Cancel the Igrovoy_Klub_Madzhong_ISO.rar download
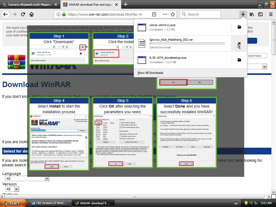The width and height of the screenshot is (276, 207). 239,43
